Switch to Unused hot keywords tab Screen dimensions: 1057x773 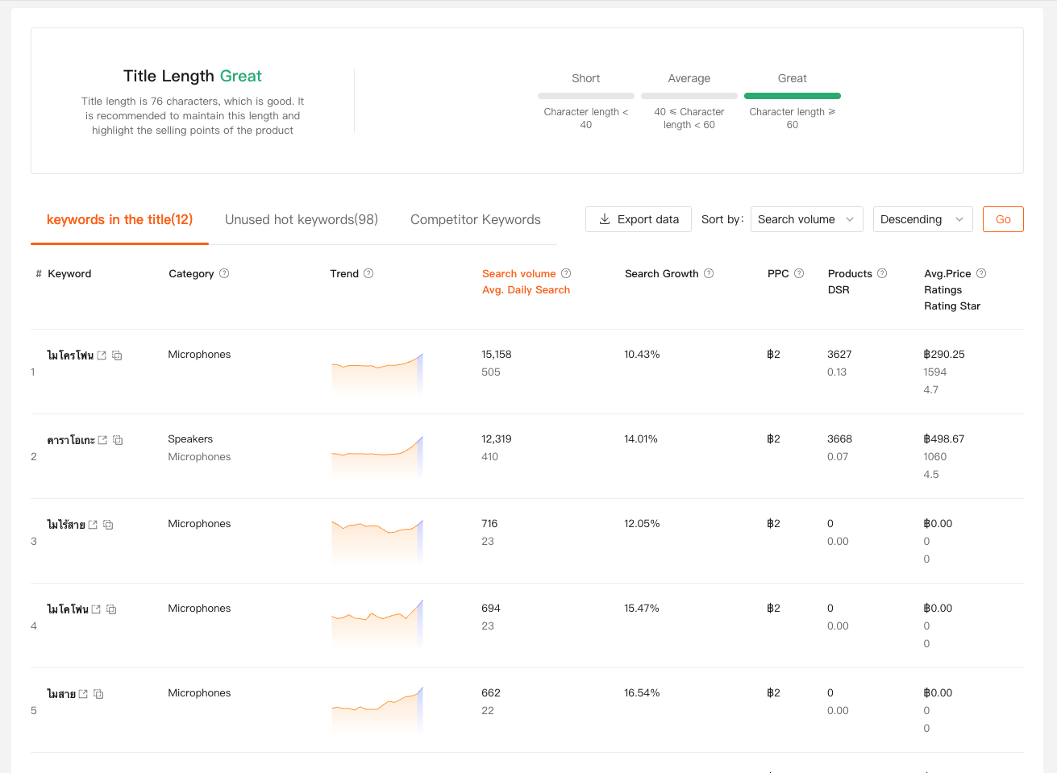[302, 219]
